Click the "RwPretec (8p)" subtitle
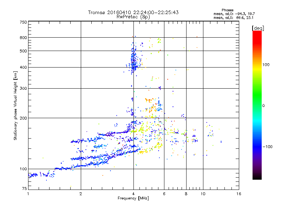 133,17
